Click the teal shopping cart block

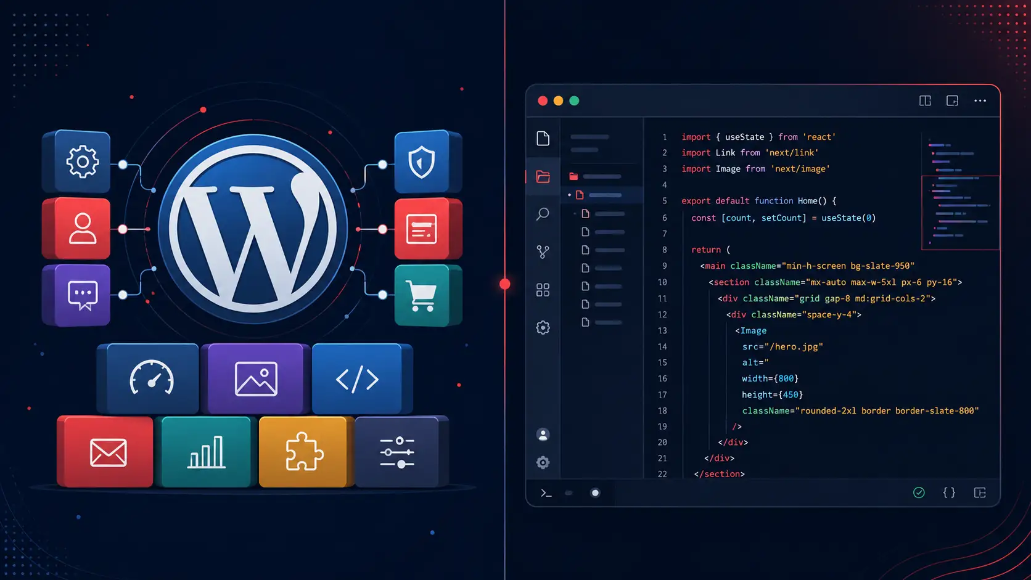[x=428, y=295]
